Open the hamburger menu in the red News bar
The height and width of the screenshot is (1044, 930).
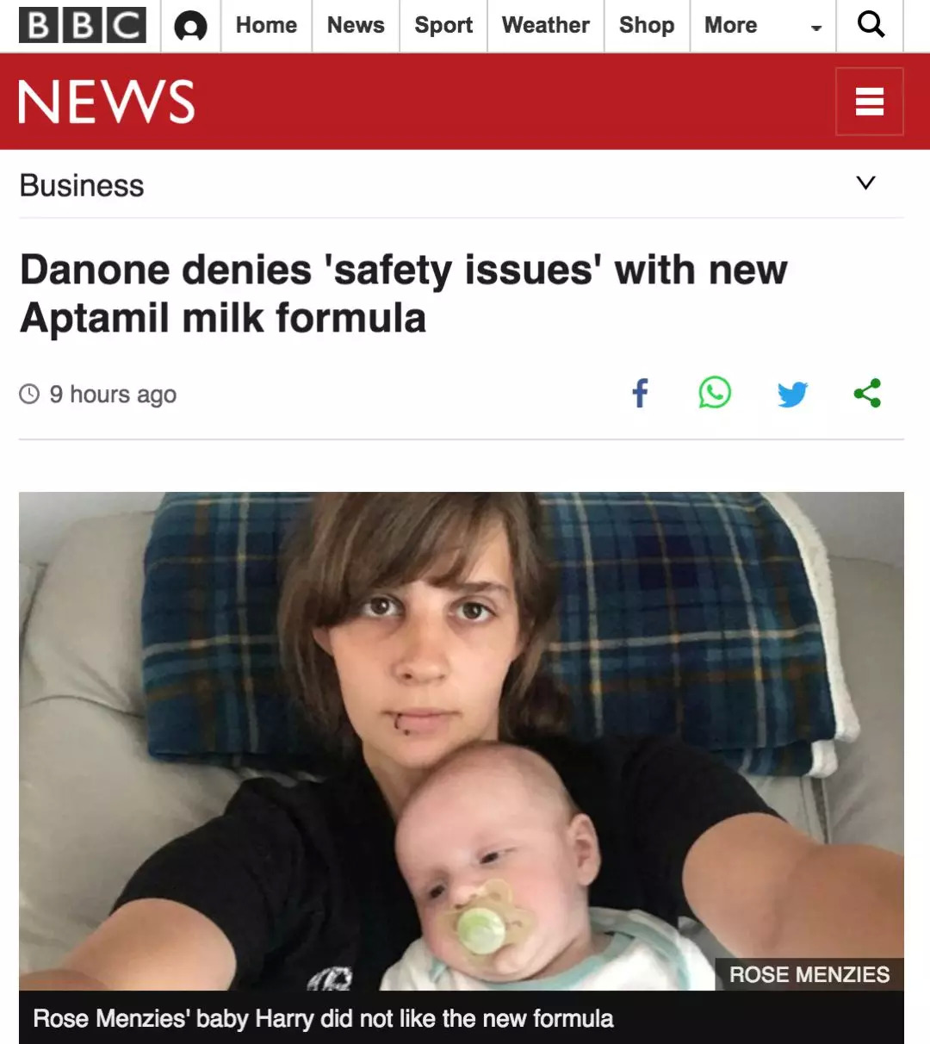tap(870, 102)
